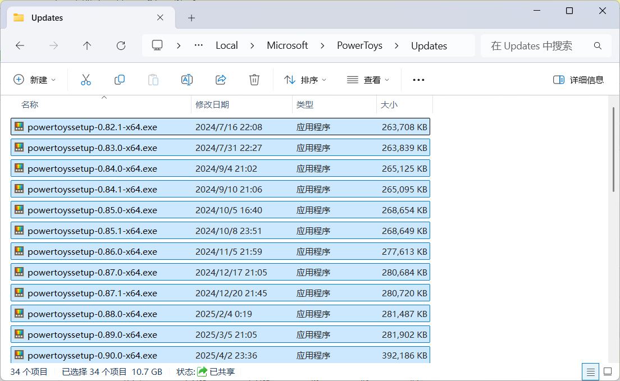Go forward with the right arrow
Viewport: 620px width, 381px height.
click(x=53, y=46)
